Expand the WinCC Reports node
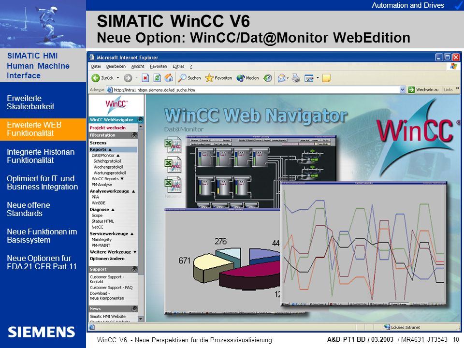 pyautogui.click(x=122, y=179)
